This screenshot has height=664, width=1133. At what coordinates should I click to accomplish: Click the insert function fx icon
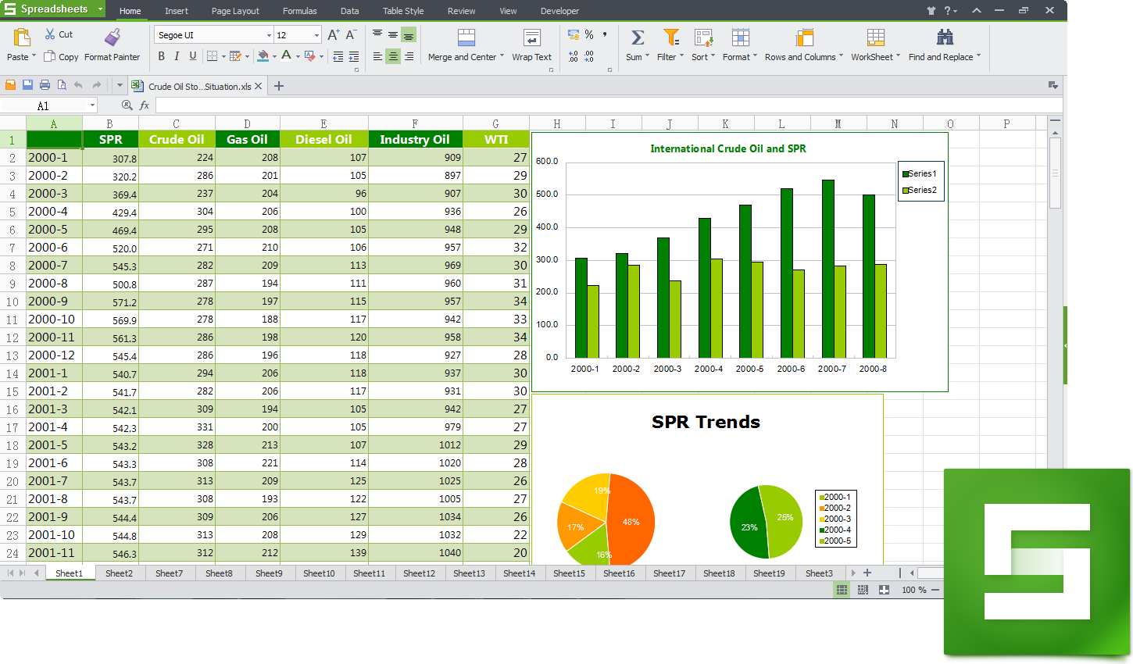(x=145, y=105)
